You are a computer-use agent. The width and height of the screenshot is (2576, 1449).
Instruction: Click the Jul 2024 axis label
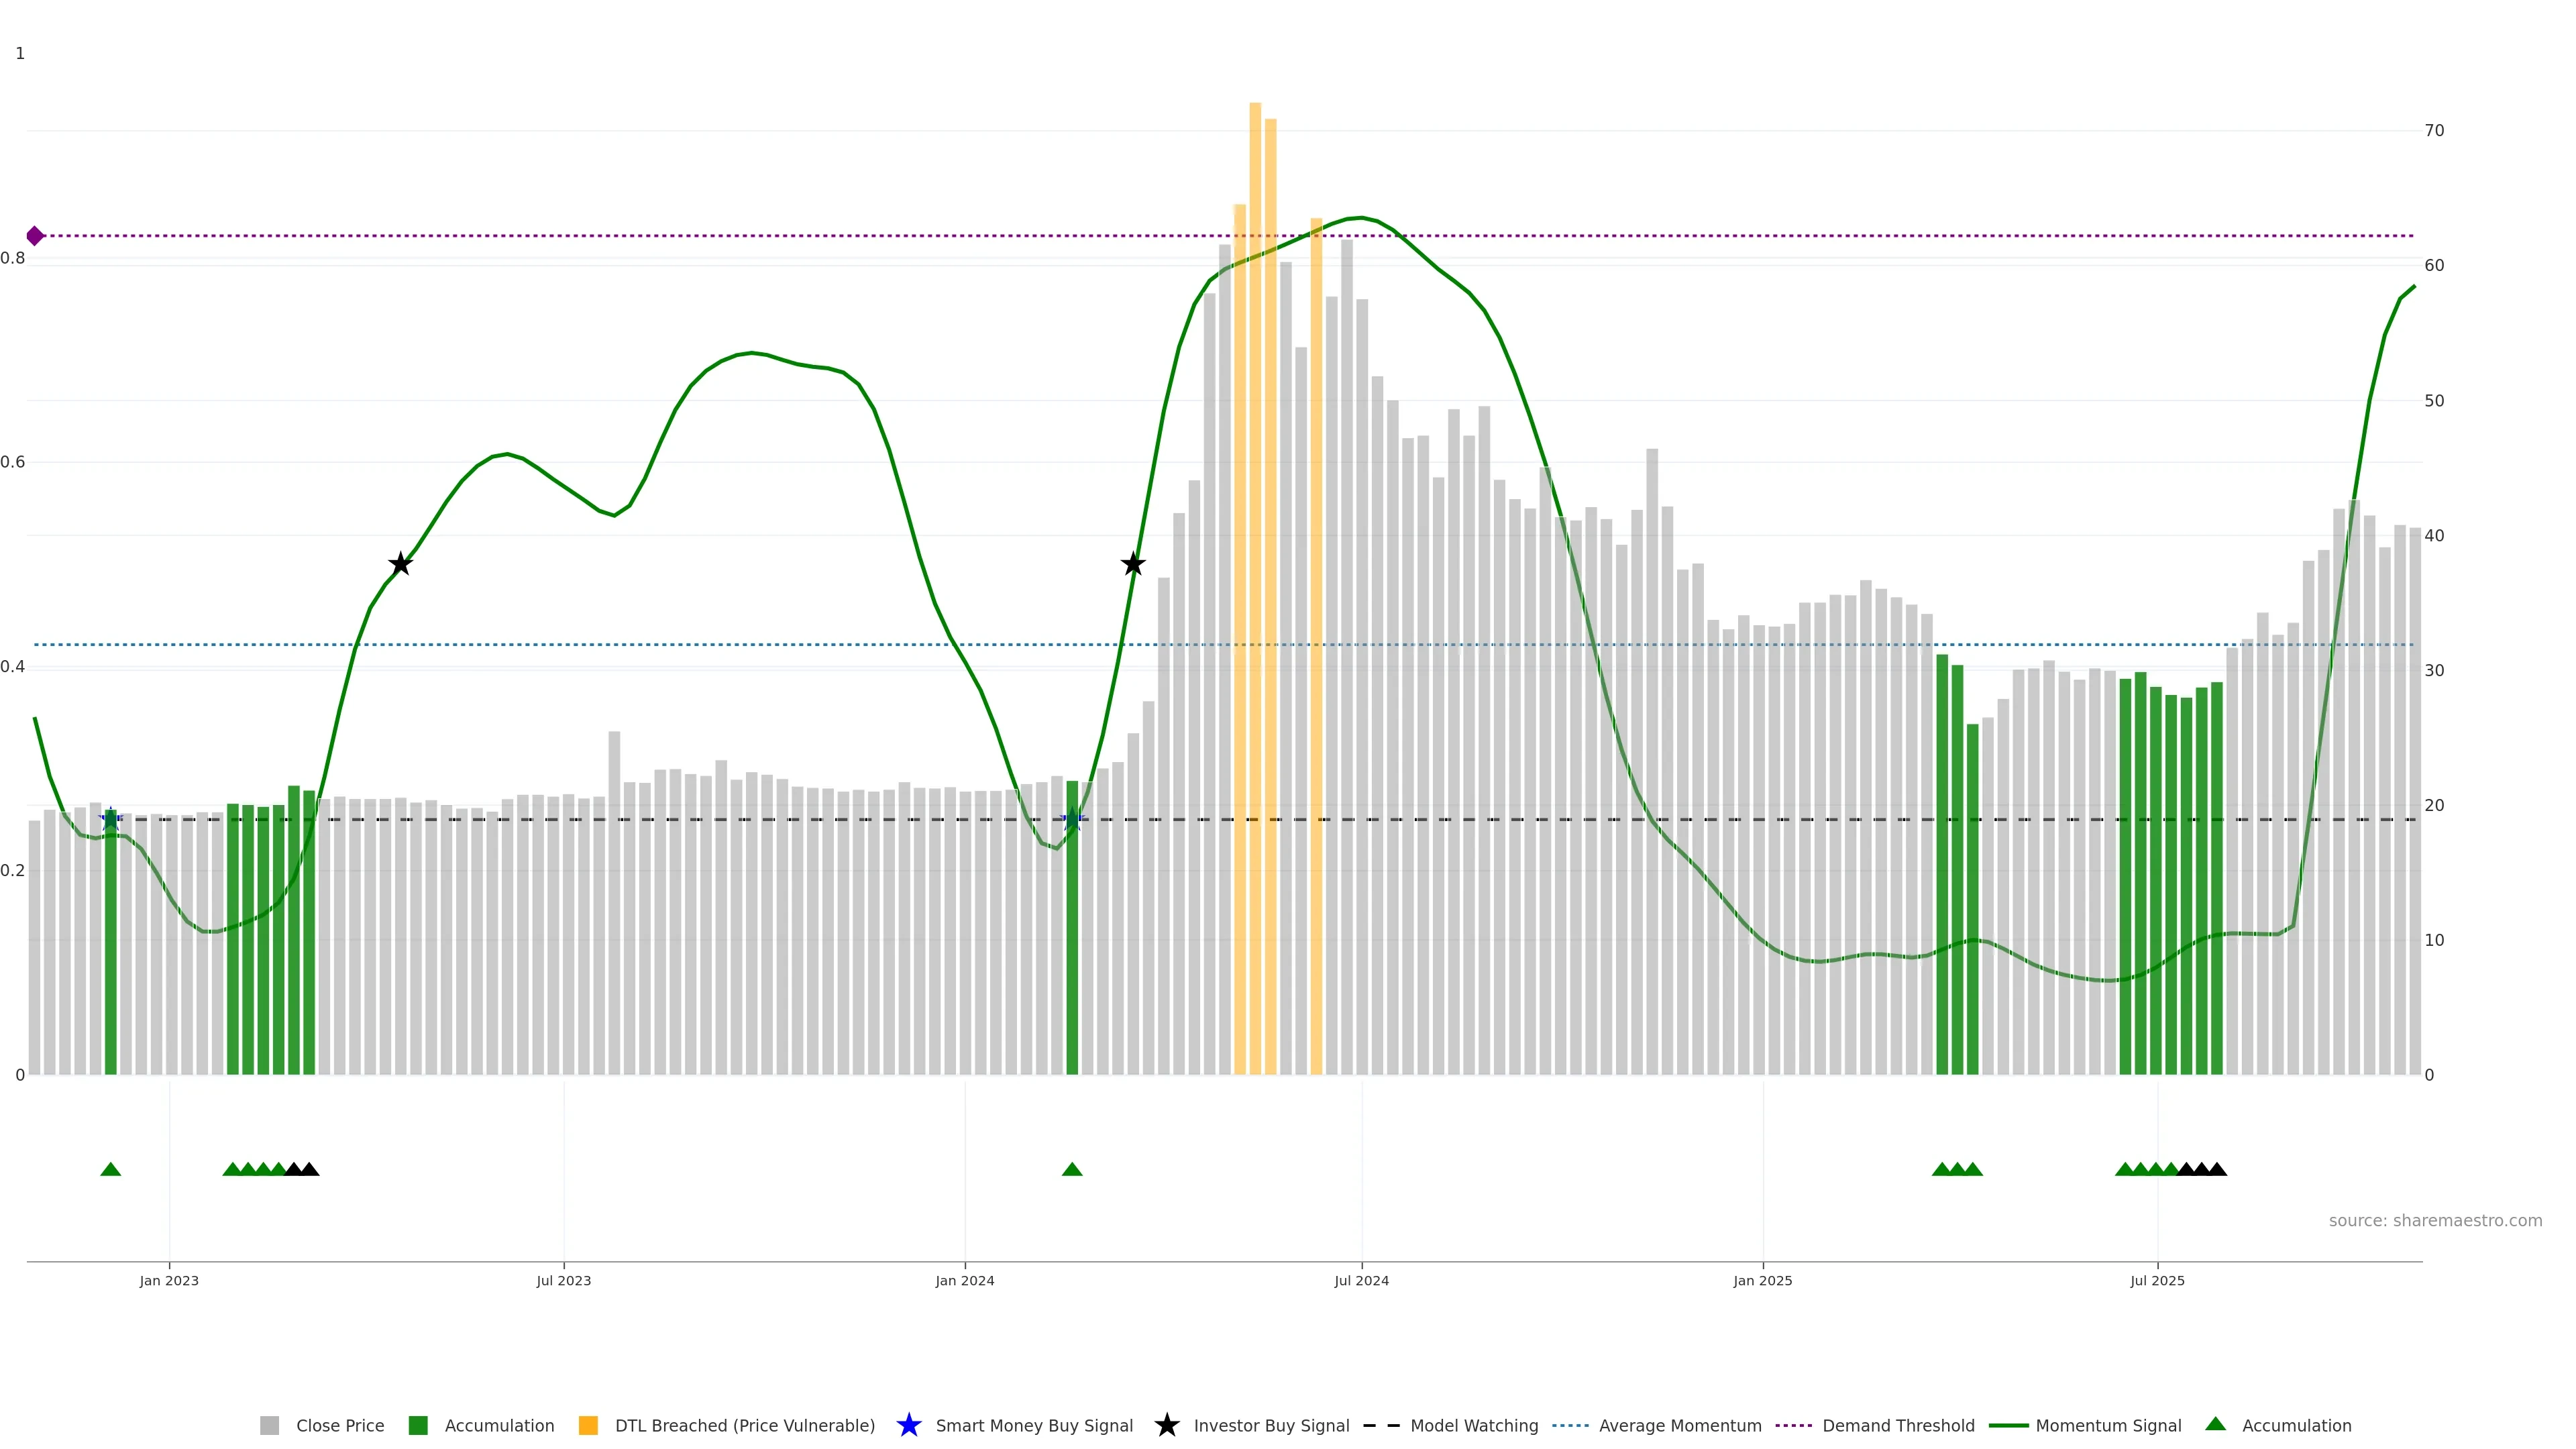pyautogui.click(x=1361, y=1281)
